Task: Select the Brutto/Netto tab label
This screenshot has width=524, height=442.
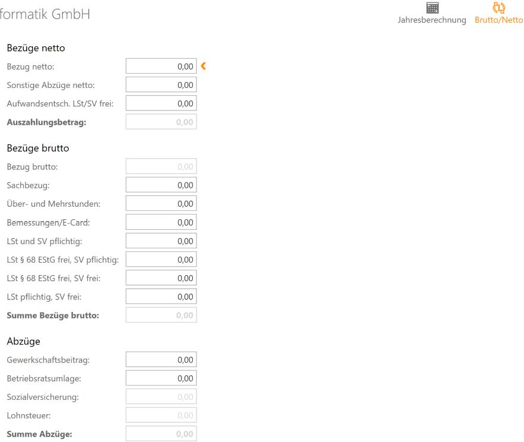Action: (498, 20)
